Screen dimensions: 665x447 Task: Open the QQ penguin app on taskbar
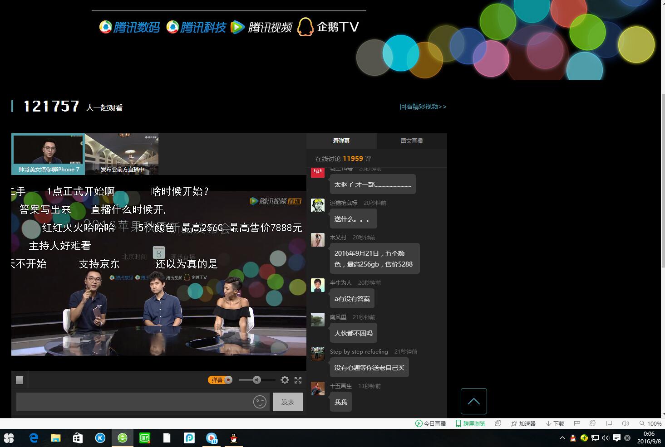[x=234, y=438]
